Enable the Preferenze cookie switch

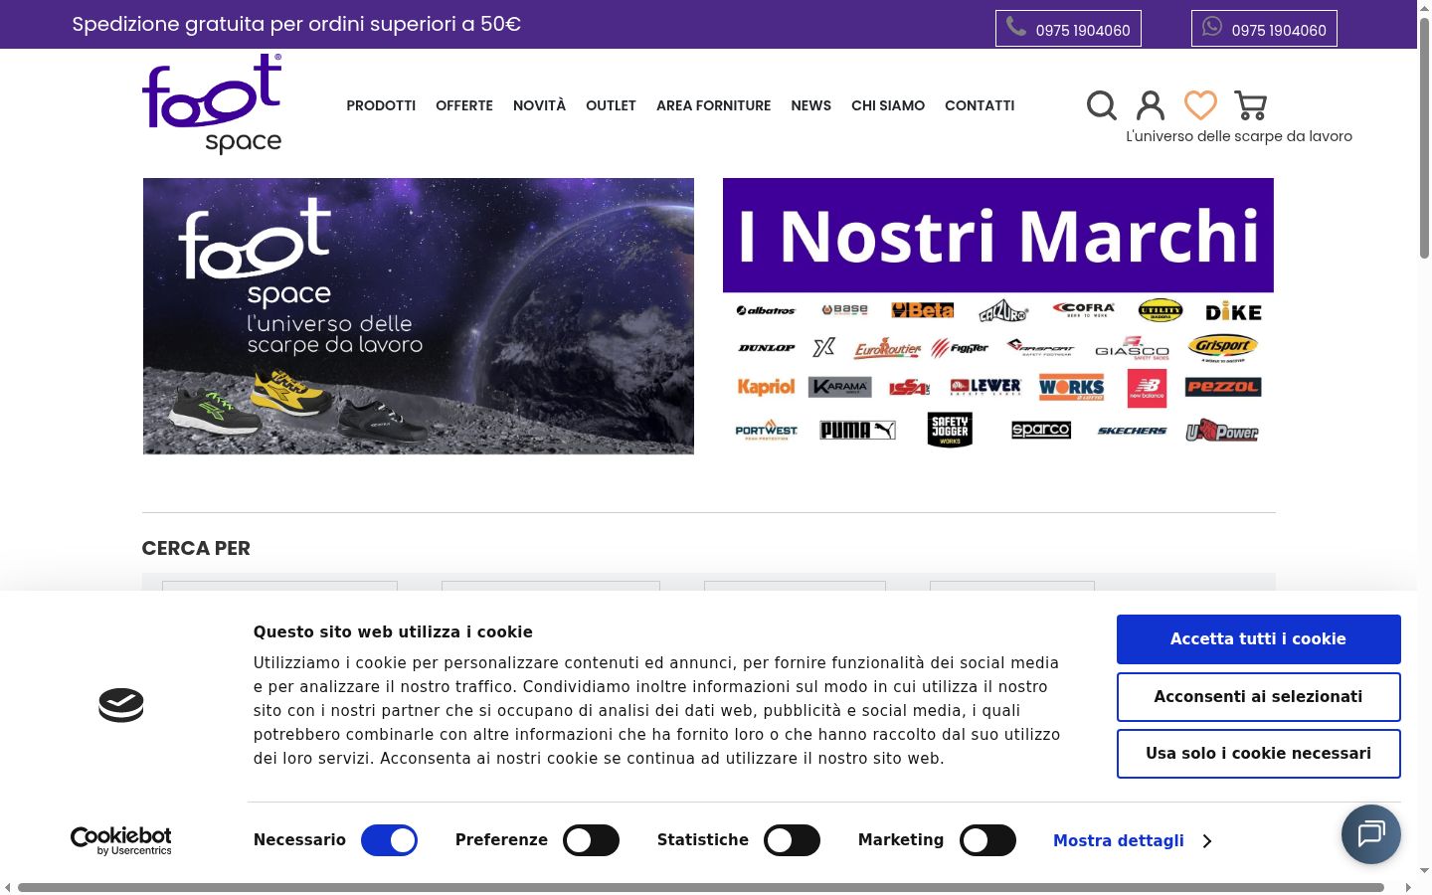(x=591, y=840)
